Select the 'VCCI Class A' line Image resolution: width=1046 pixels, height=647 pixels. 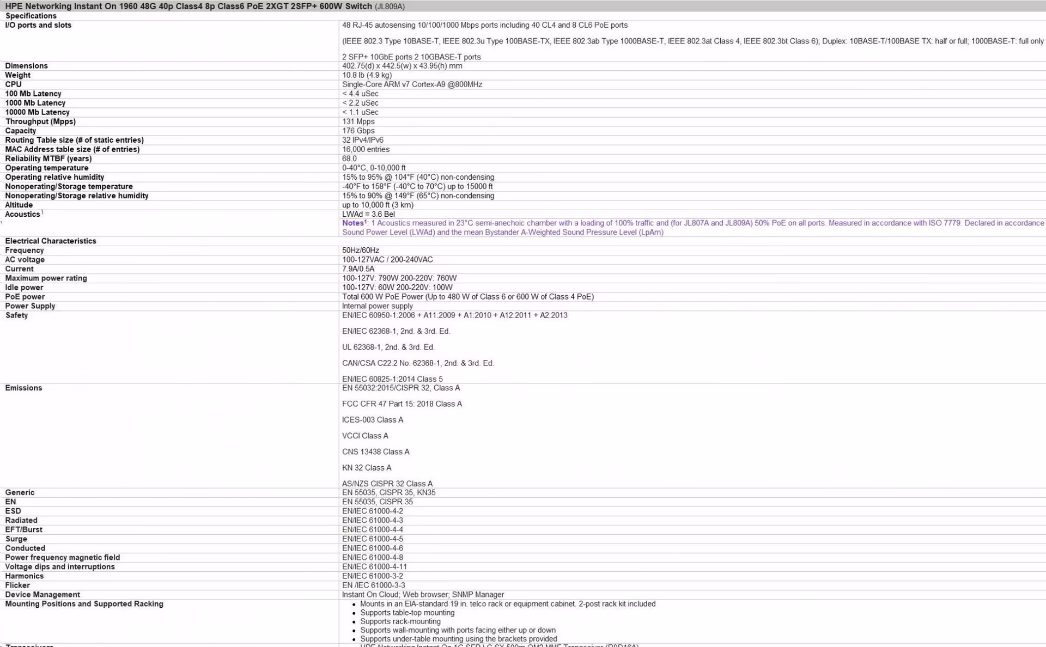click(365, 436)
